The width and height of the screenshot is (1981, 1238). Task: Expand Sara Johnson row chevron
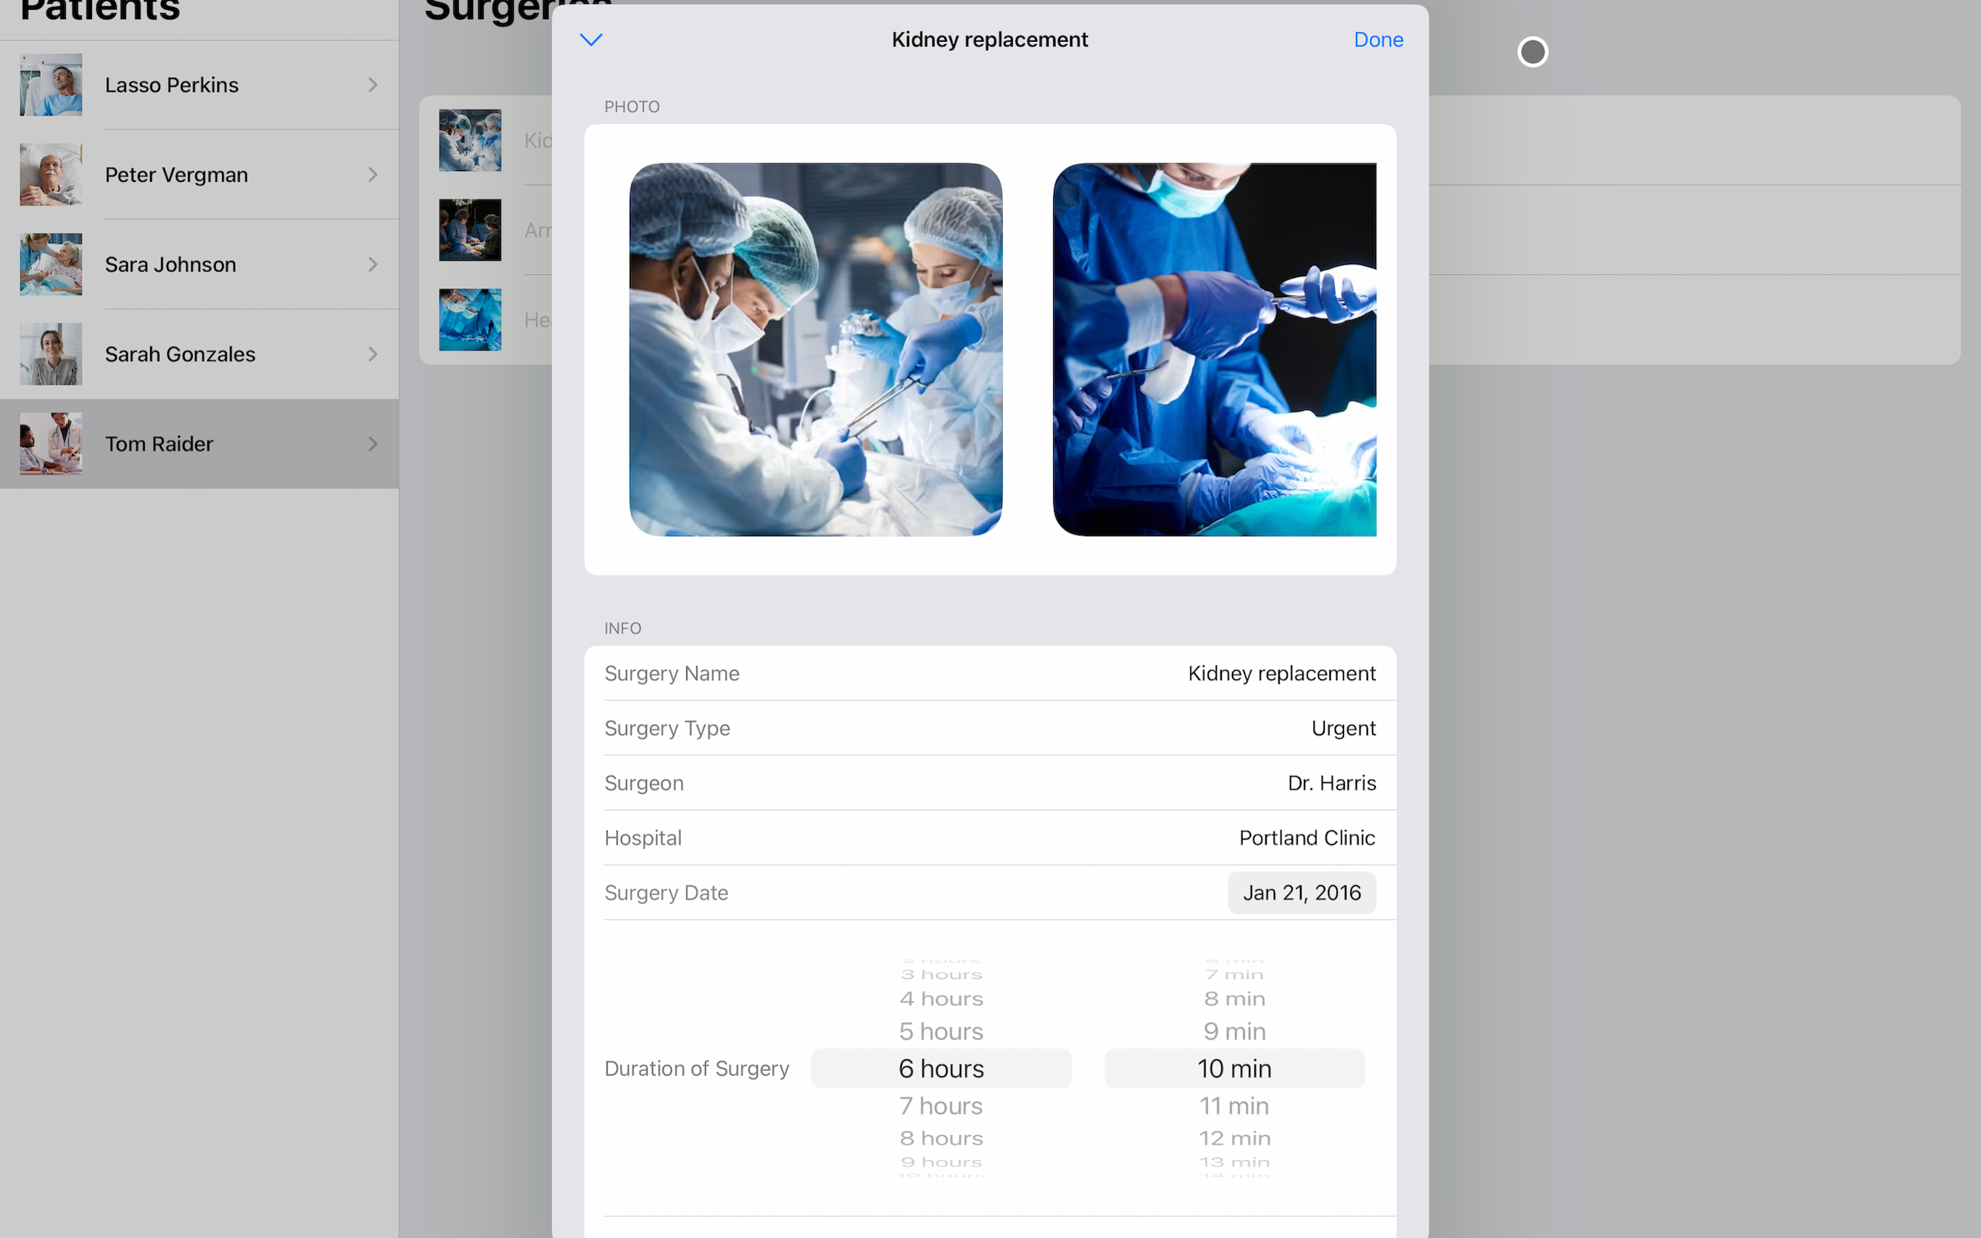click(373, 265)
